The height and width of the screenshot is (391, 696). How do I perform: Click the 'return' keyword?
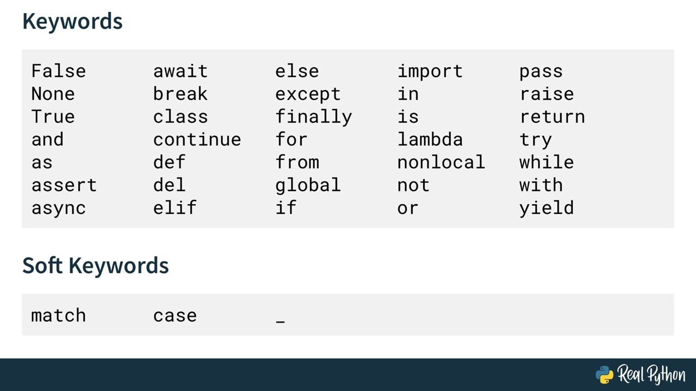click(x=552, y=117)
